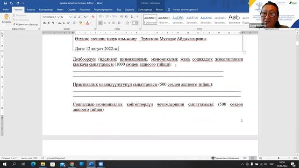Screen dimensions: 299x168
Task: Open Google Chrome from the taskbar
Action: click(x=72, y=164)
